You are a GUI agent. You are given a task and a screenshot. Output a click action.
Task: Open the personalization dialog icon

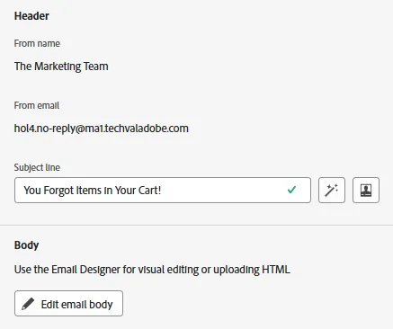pos(366,190)
